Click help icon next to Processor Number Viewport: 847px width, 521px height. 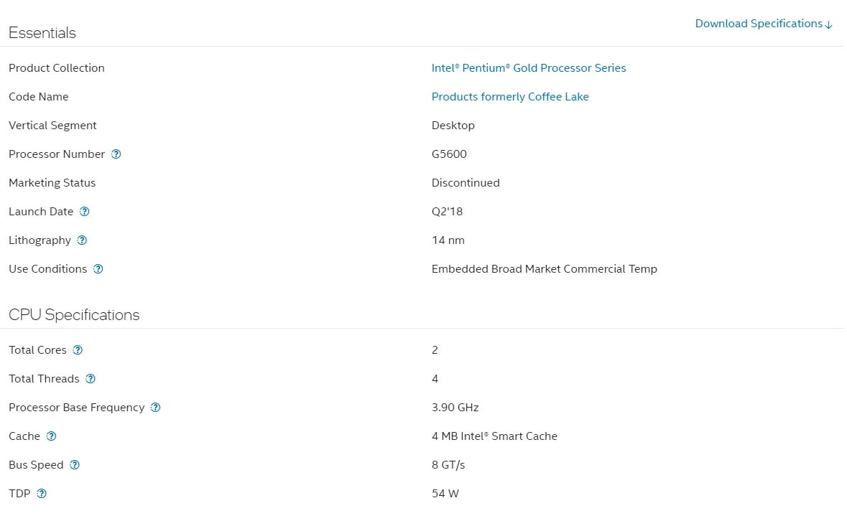click(116, 154)
